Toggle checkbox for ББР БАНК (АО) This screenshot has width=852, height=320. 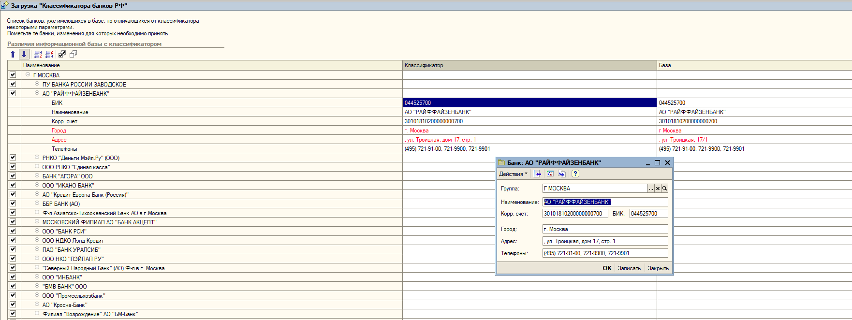tap(13, 204)
